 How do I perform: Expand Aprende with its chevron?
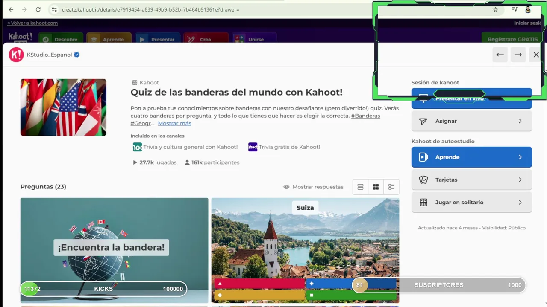pyautogui.click(x=520, y=157)
